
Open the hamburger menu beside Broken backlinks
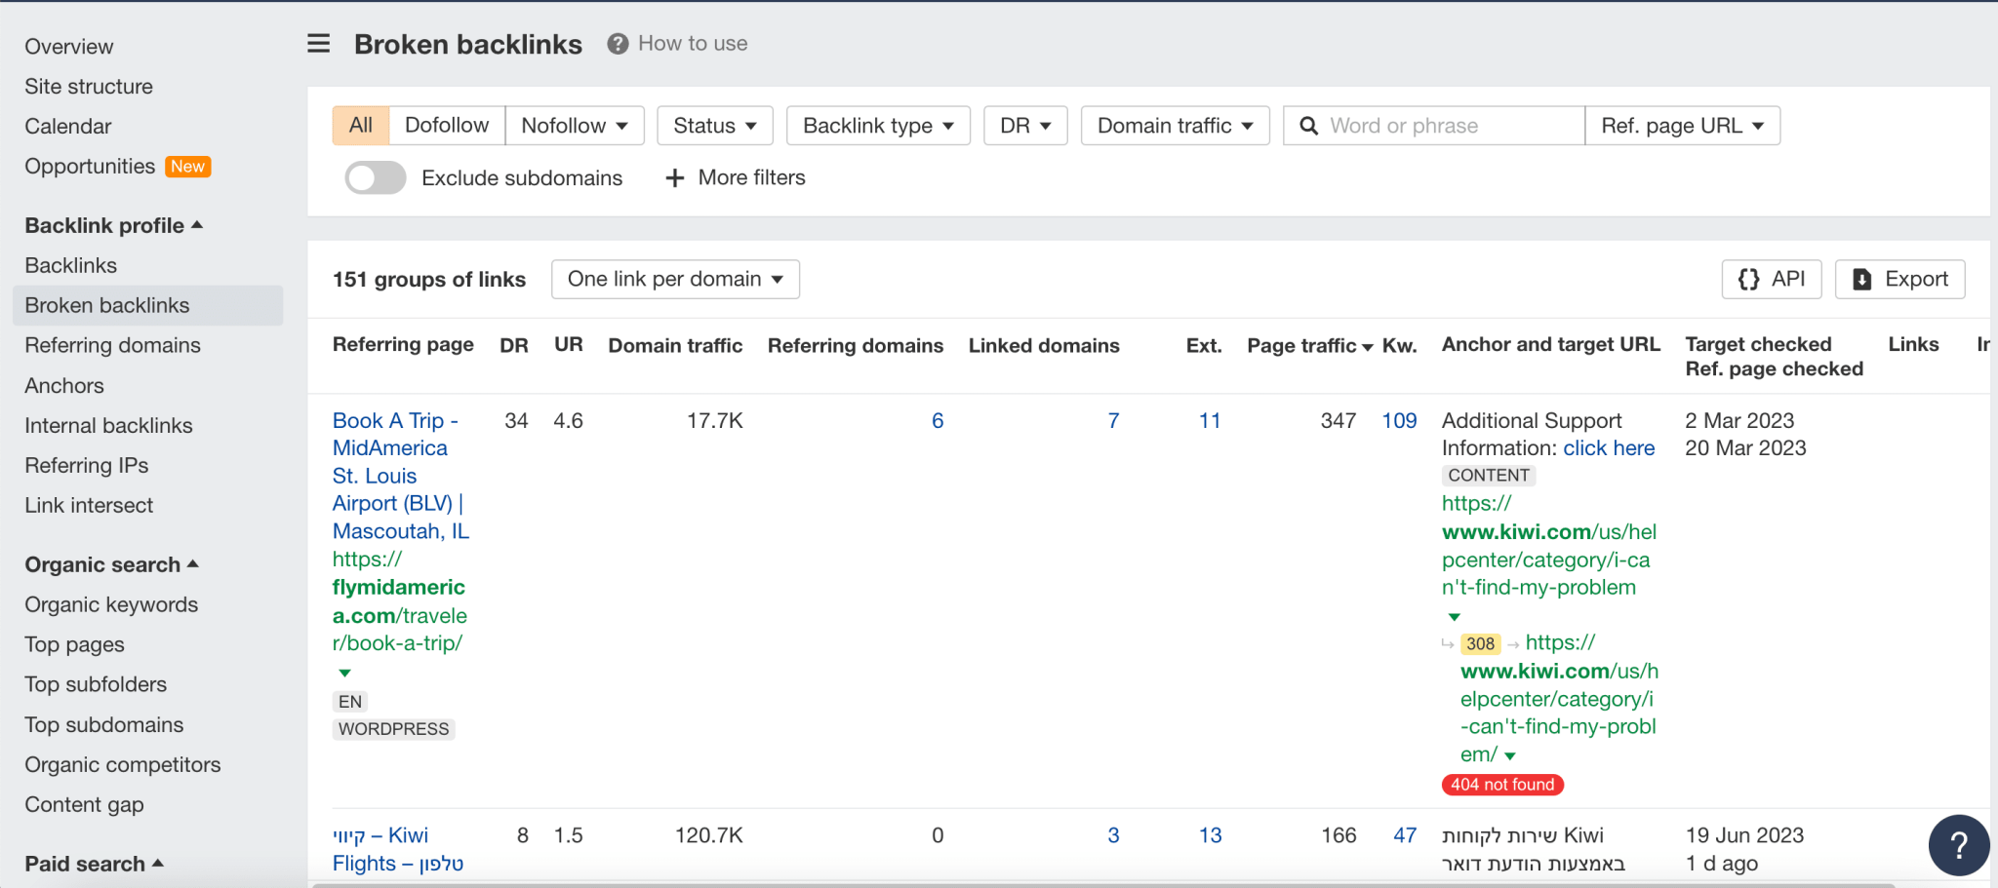click(318, 43)
